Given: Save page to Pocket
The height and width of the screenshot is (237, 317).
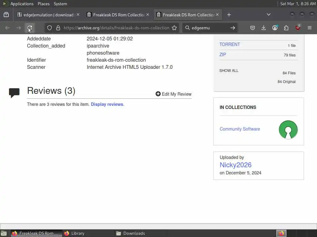Looking at the screenshot, I should pos(253,28).
